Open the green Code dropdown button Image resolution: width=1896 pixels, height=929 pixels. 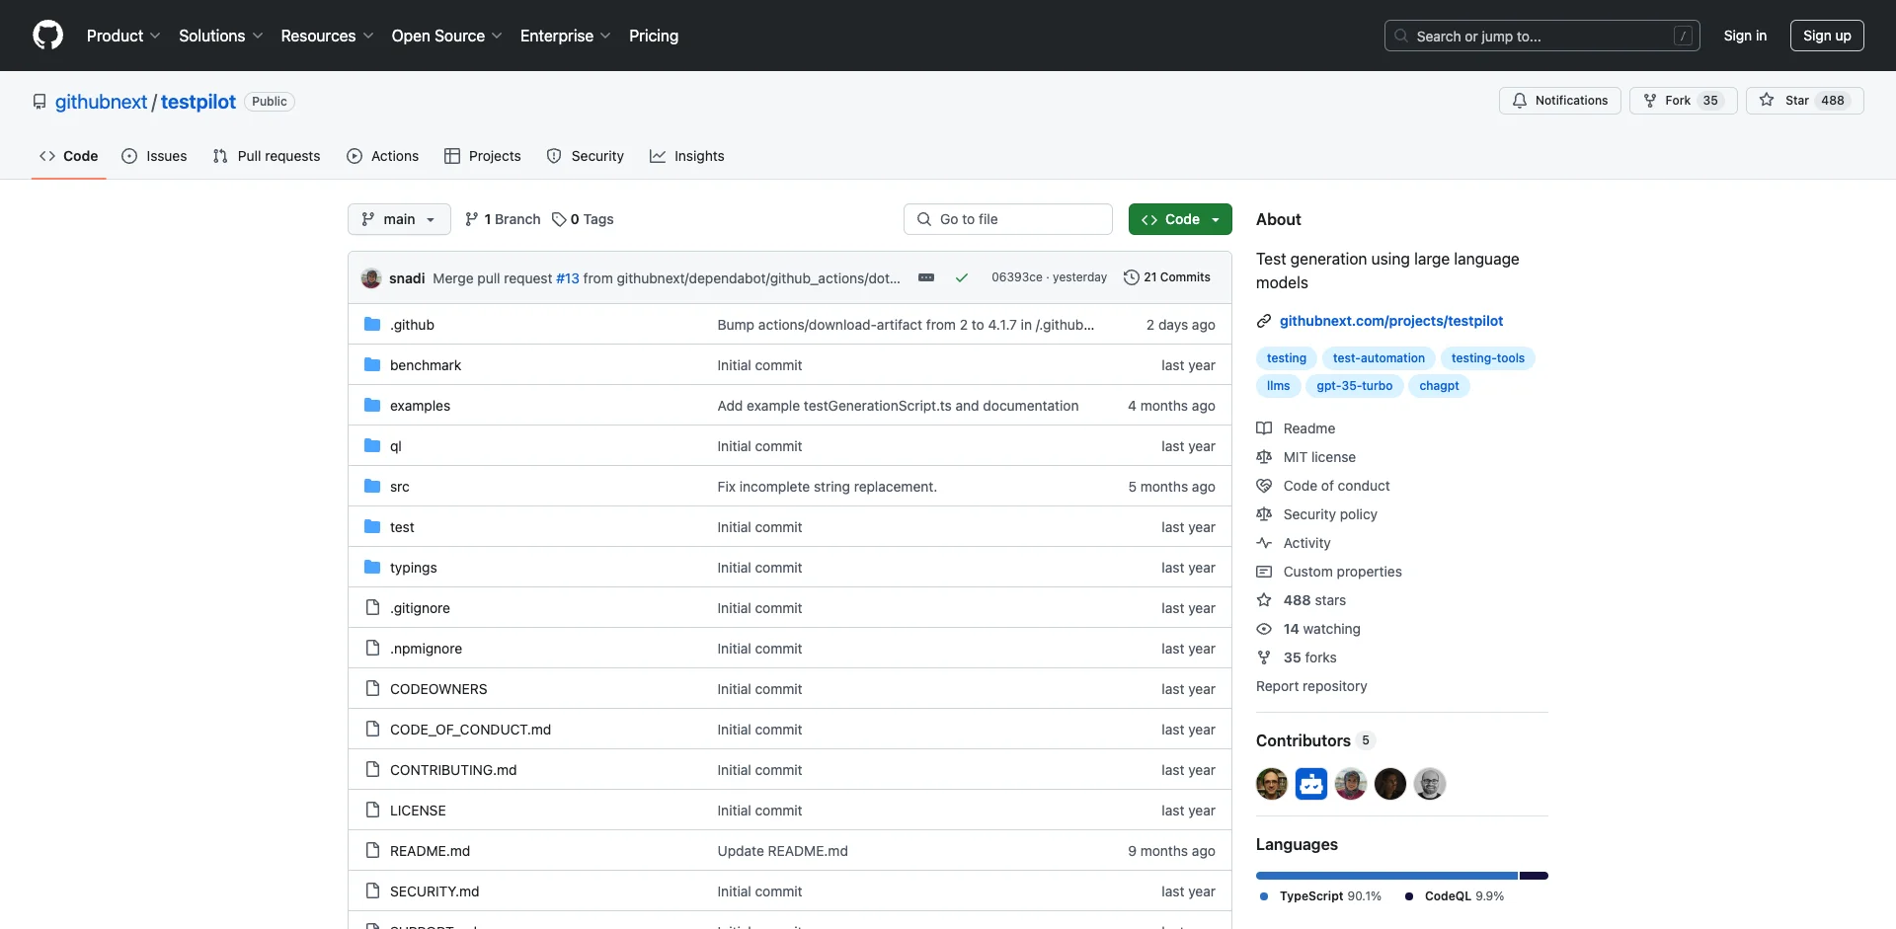1180,219
